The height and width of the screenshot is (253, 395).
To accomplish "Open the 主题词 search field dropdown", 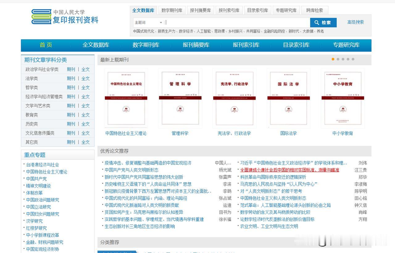I will click(x=148, y=22).
